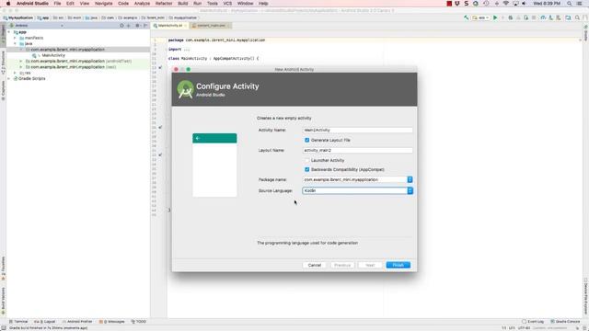This screenshot has height=331, width=589.
Task: Open the Source Language dropdown
Action: pyautogui.click(x=410, y=190)
